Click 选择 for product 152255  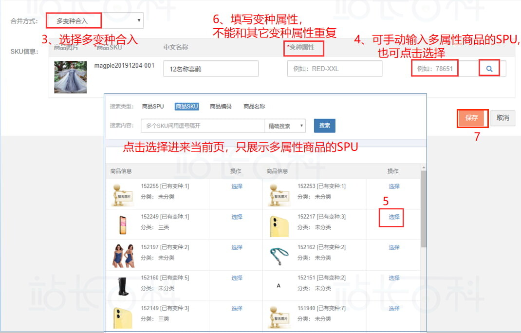[x=237, y=186]
